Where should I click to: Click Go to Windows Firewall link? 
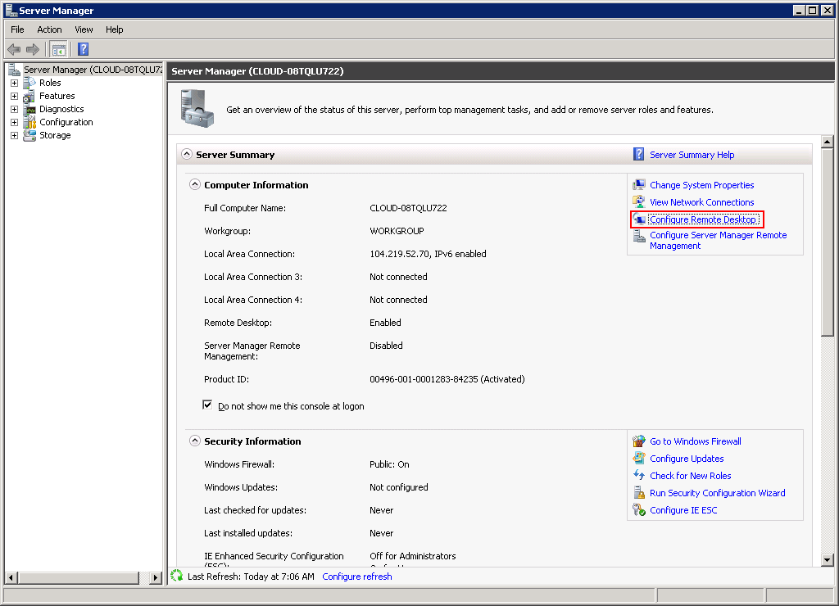[695, 441]
